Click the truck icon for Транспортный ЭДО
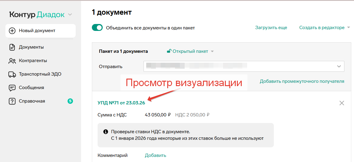Image resolution: width=354 pixels, height=162 pixels. pos(12,74)
